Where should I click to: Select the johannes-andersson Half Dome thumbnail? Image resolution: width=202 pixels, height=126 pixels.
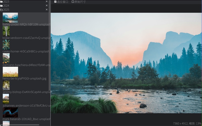6,99
